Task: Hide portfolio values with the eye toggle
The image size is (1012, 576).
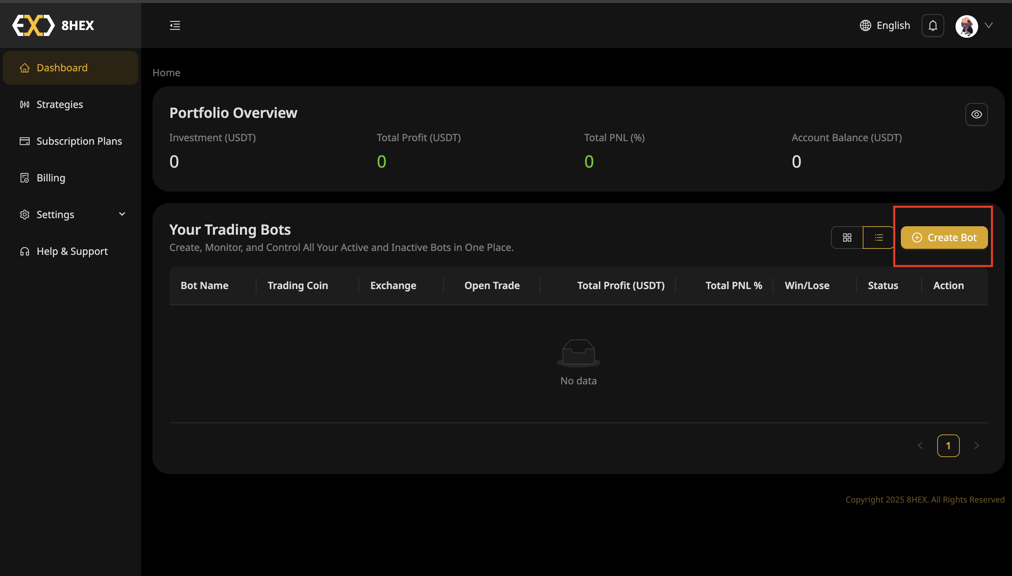Action: (976, 114)
